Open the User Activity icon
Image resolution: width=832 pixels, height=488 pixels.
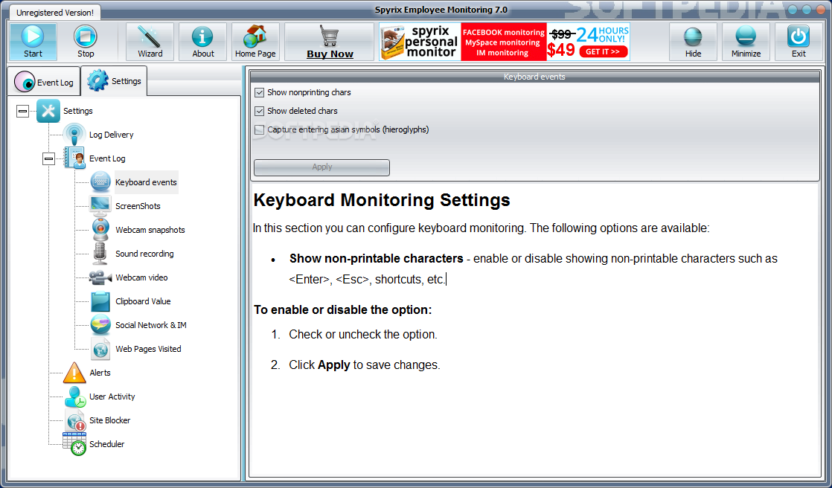(x=75, y=396)
